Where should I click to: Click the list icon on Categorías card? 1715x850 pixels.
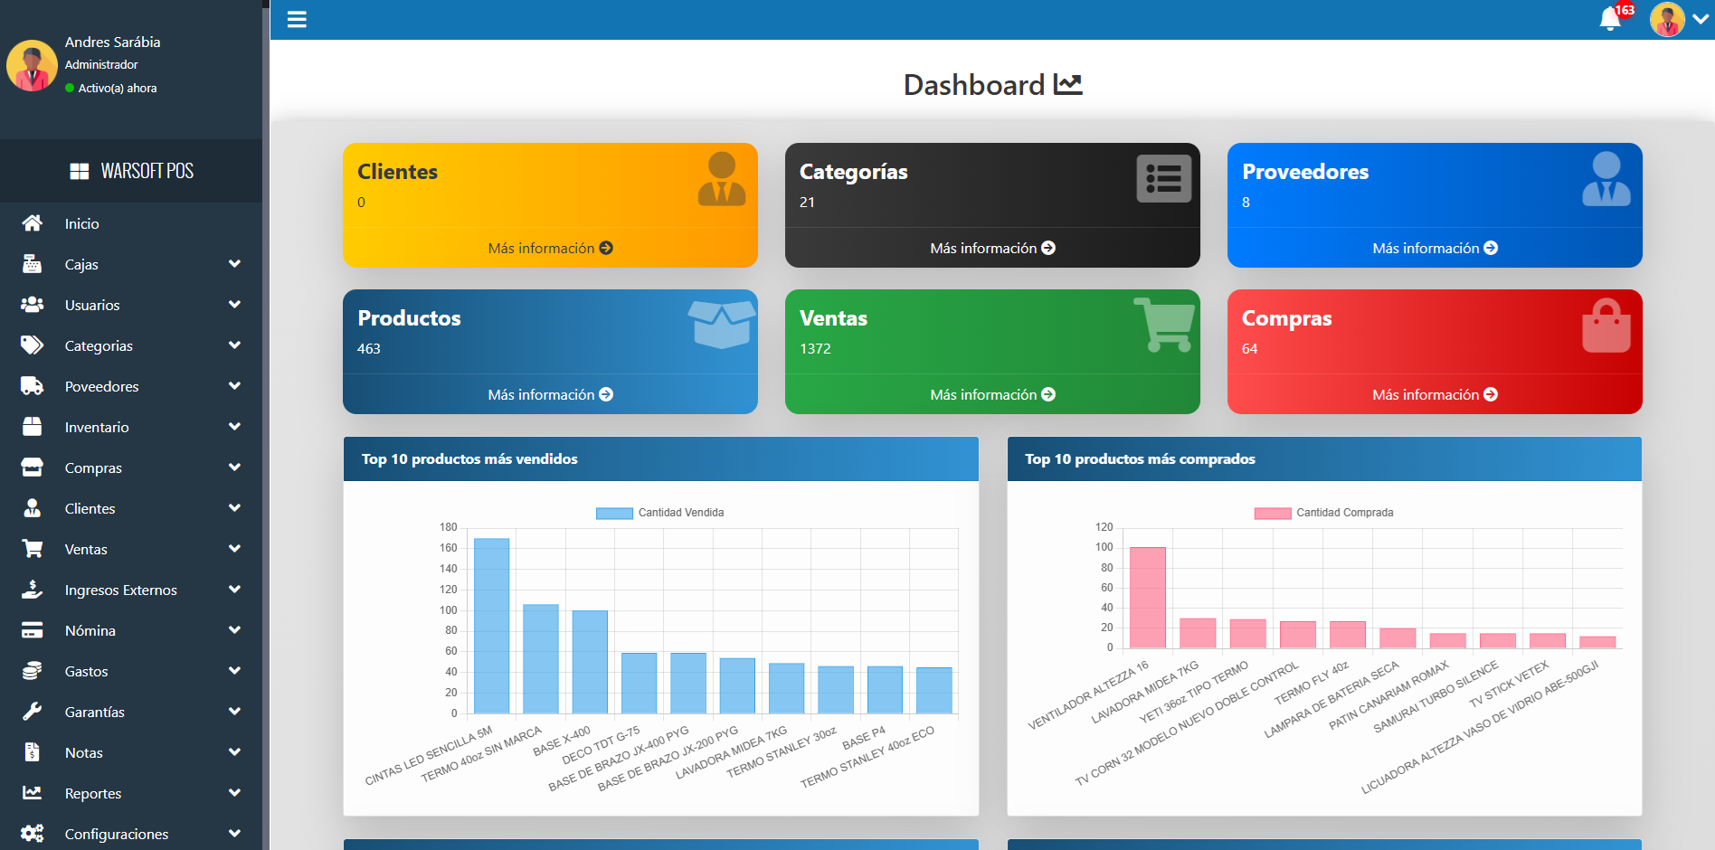pyautogui.click(x=1163, y=179)
